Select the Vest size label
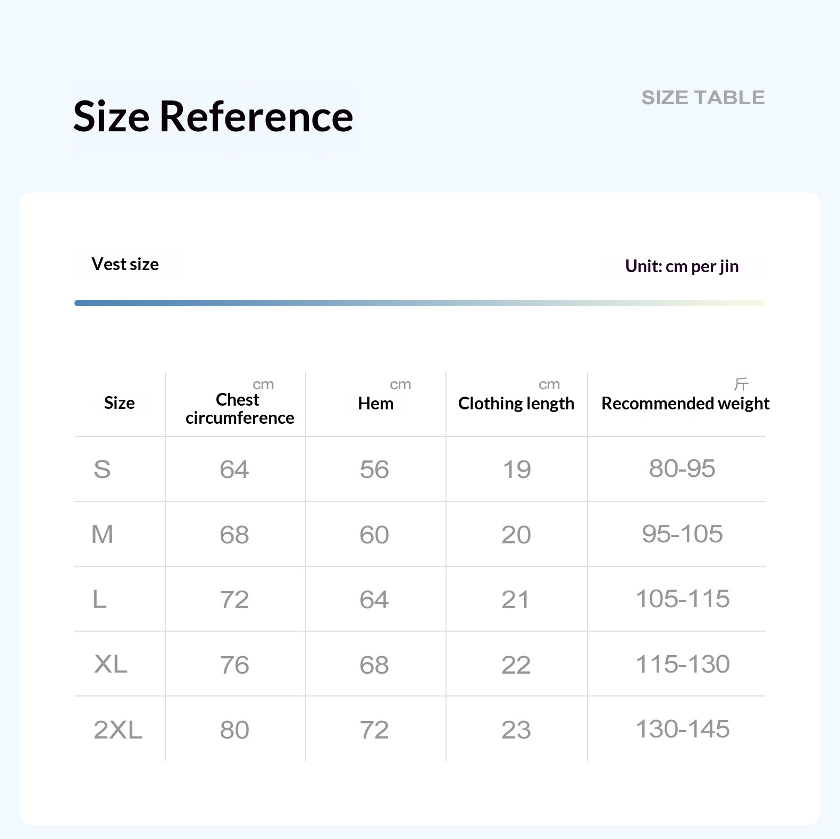 click(x=125, y=264)
